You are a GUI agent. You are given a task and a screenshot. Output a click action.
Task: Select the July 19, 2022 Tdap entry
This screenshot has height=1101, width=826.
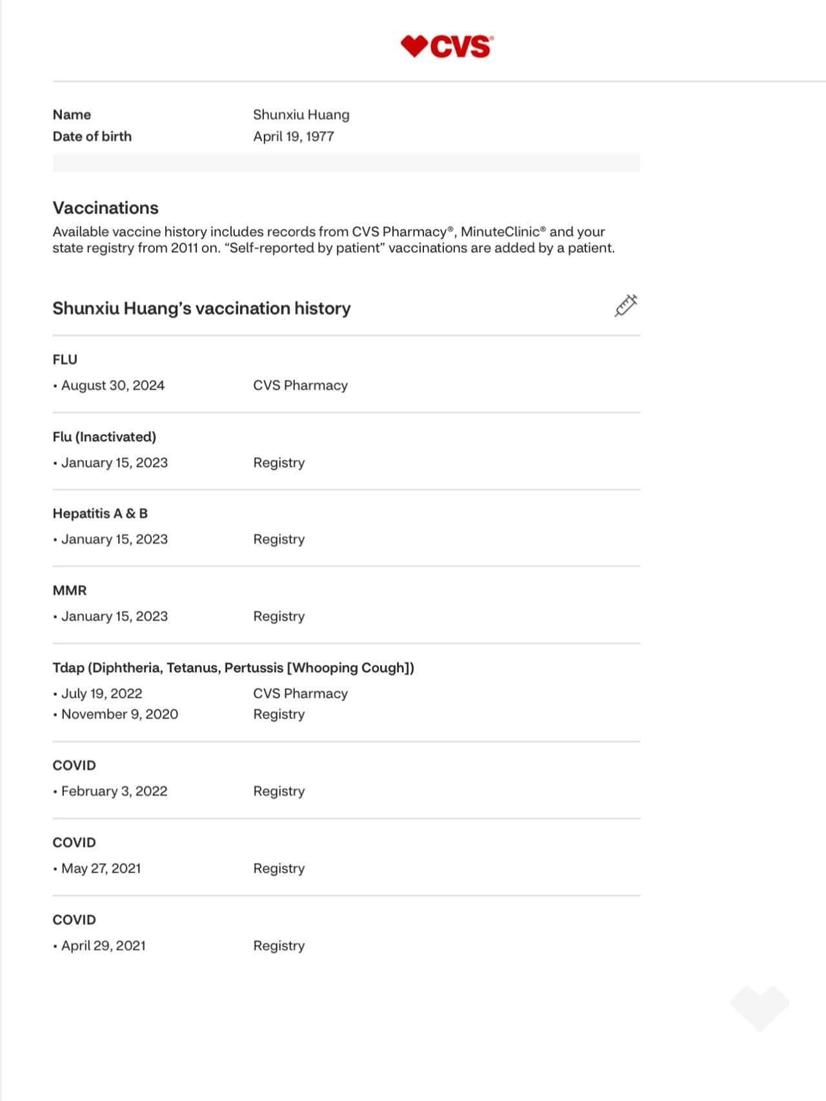click(101, 693)
